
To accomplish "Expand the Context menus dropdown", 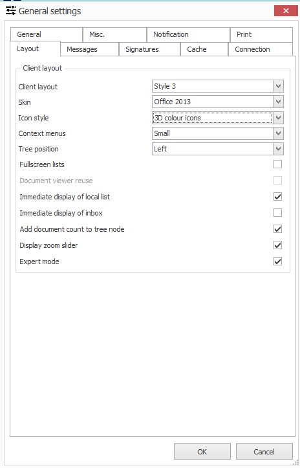I will 278,133.
